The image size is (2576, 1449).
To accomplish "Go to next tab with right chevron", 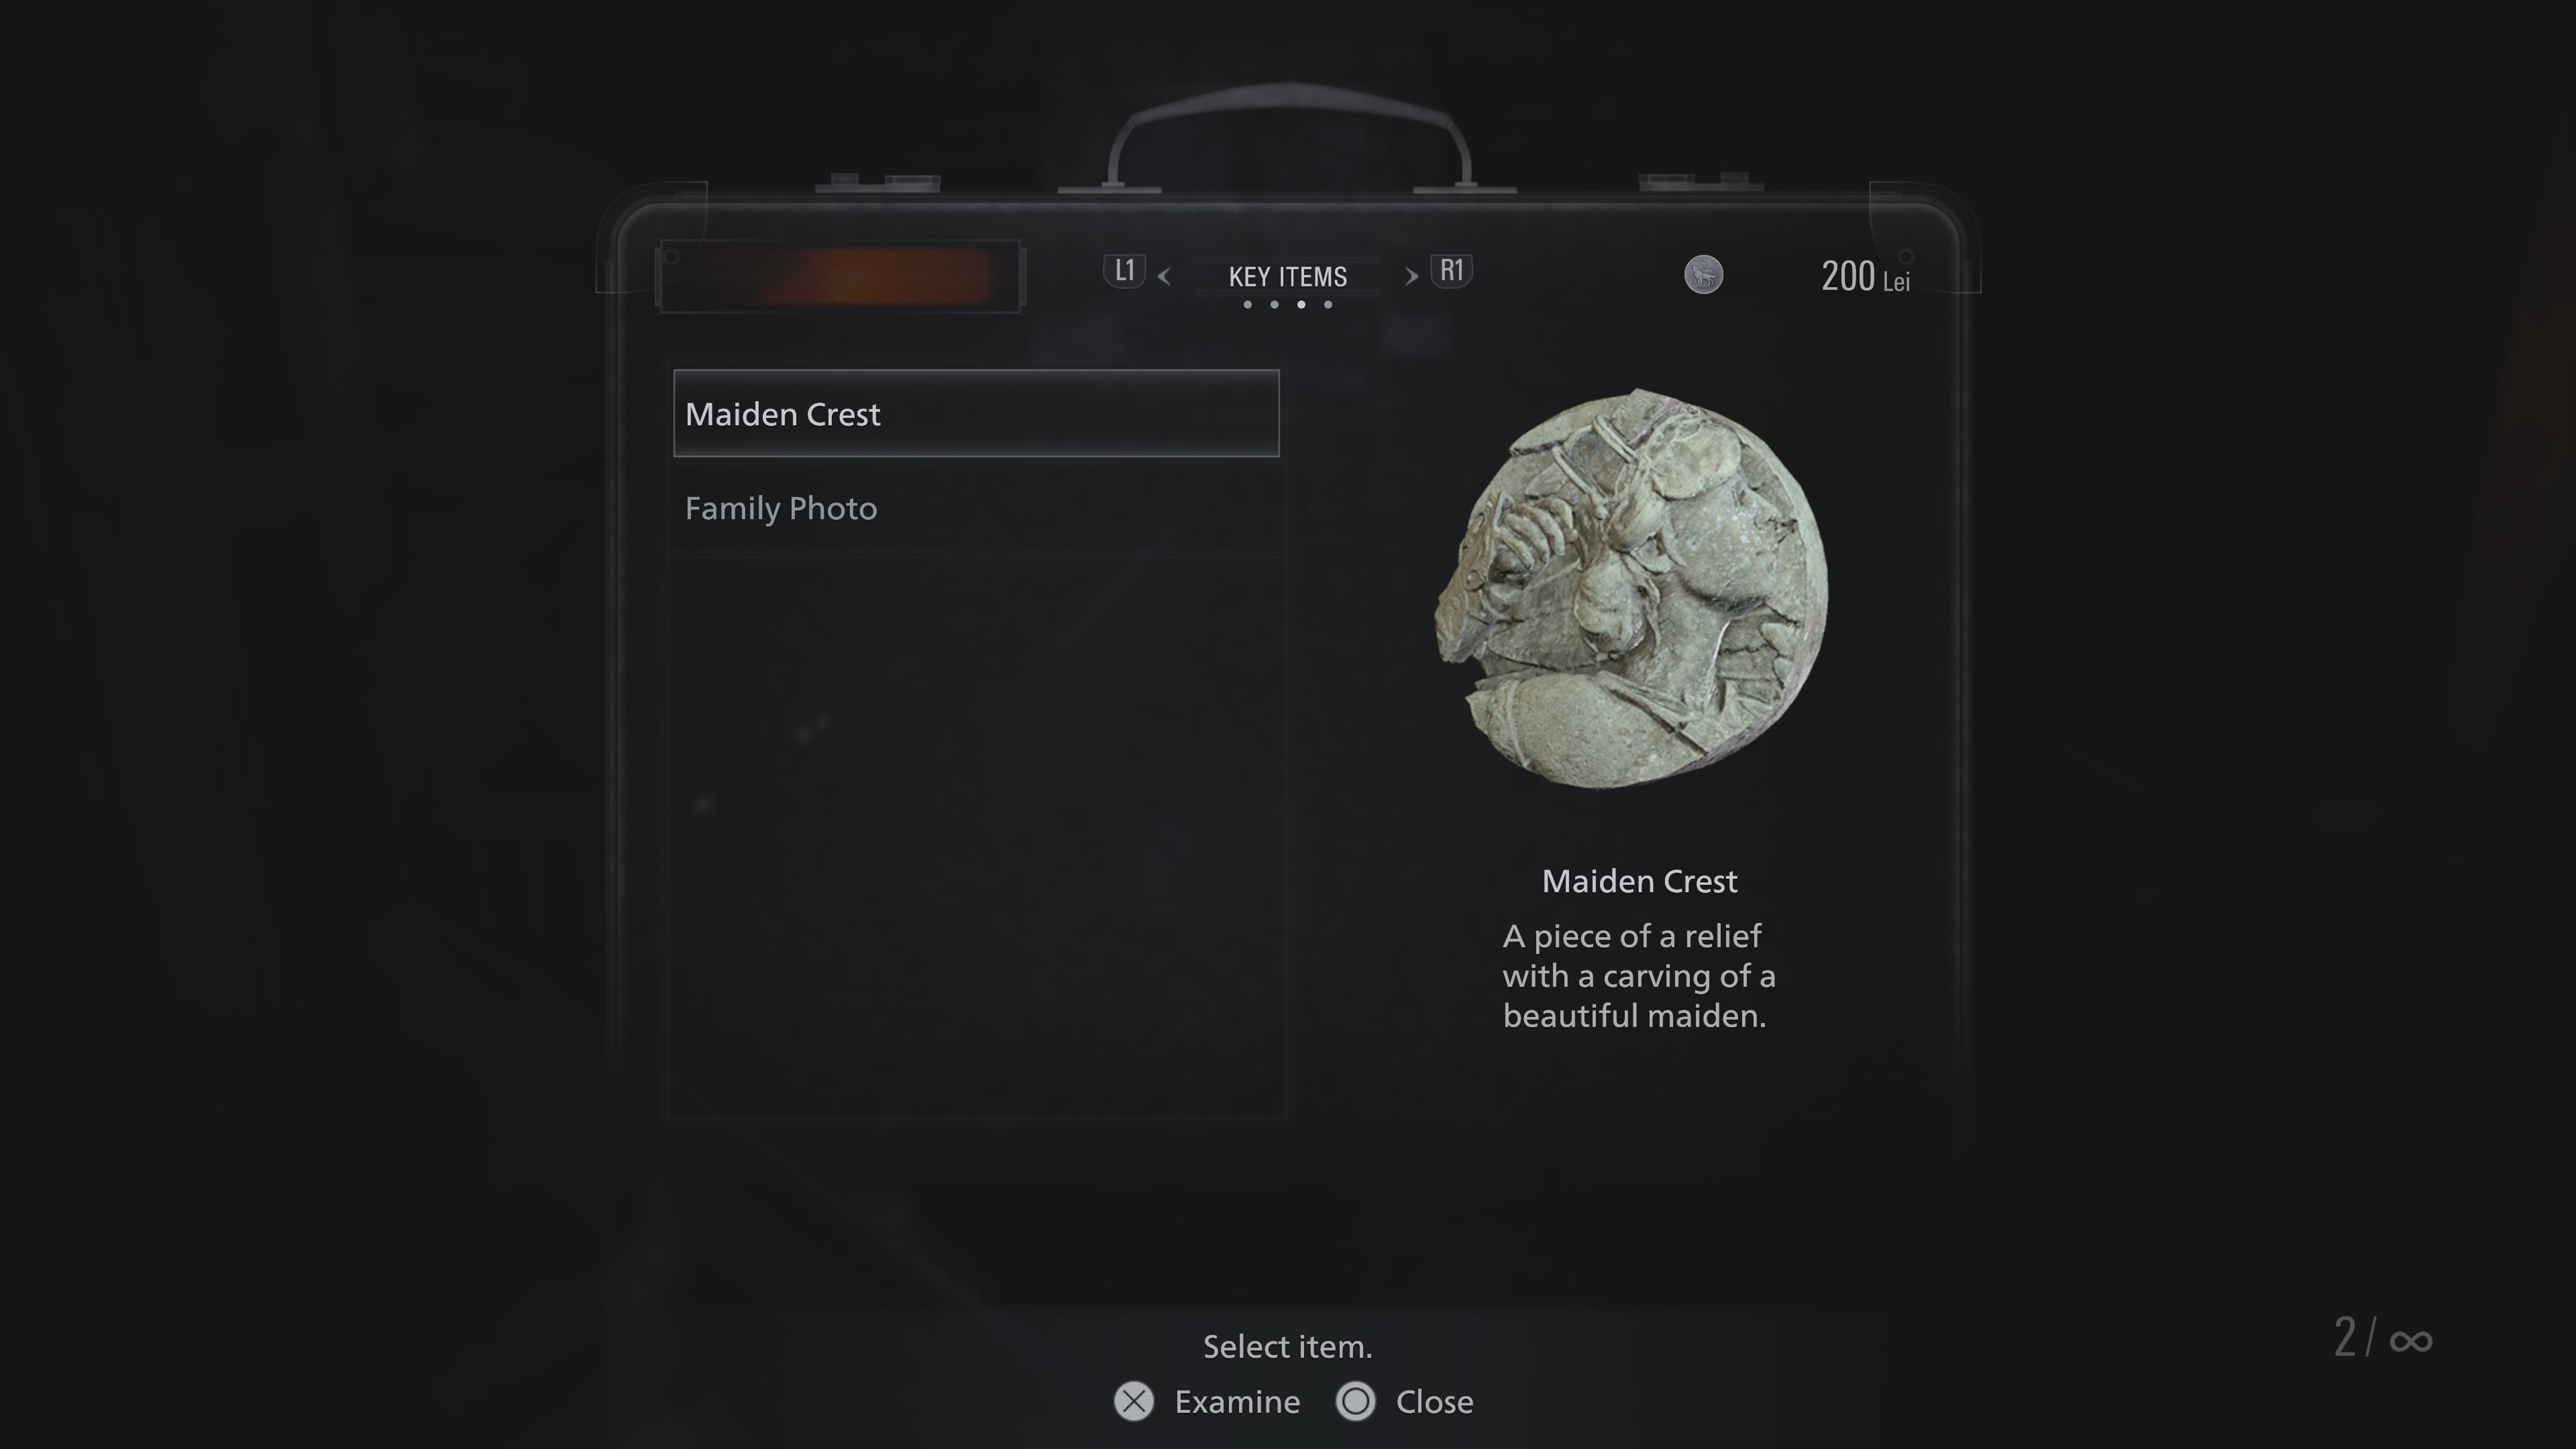I will (1411, 276).
